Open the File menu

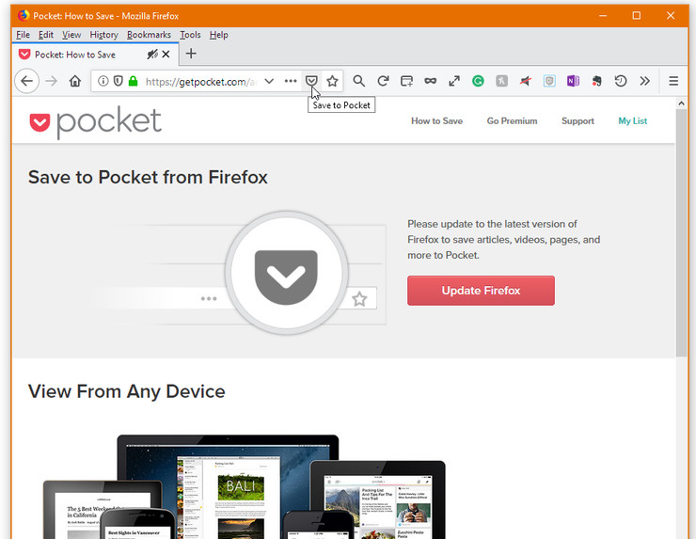coord(24,35)
